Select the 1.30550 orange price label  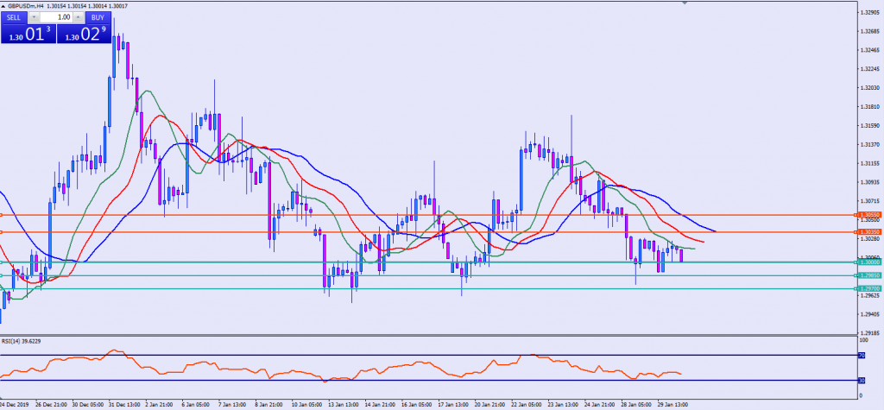[866, 214]
